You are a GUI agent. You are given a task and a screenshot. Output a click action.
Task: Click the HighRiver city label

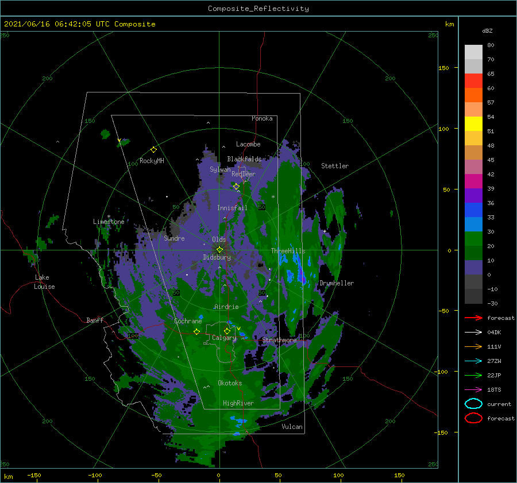(x=238, y=403)
